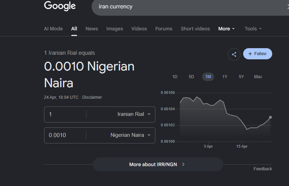Open the Nigerian Naira currency dropdown
The width and height of the screenshot is (289, 186).
131,135
